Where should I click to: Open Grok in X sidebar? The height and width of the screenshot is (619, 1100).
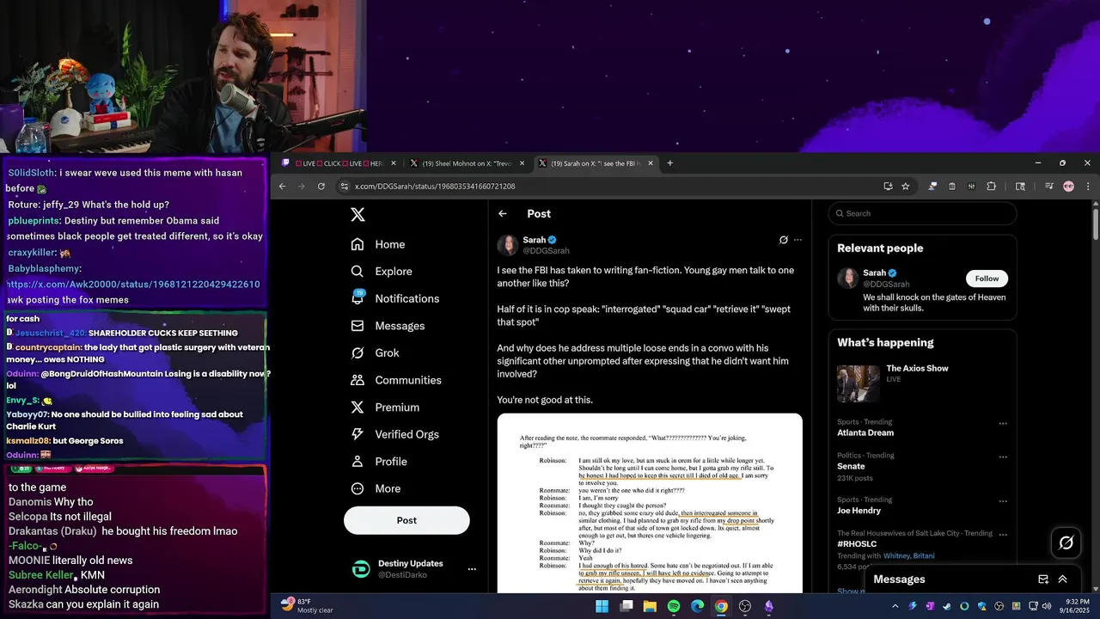tap(376, 353)
